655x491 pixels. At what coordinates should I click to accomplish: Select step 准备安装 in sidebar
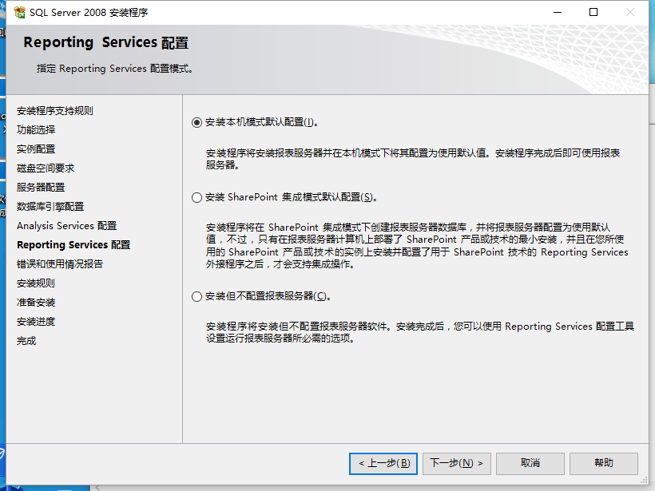(x=36, y=303)
